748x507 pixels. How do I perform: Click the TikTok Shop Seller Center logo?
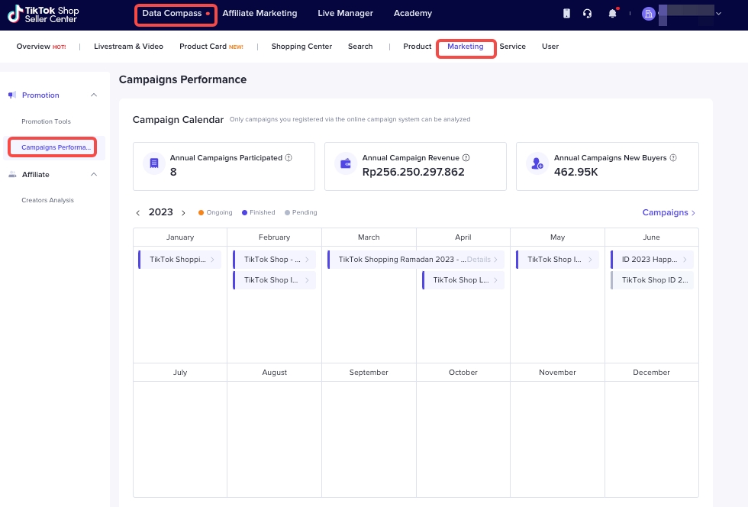click(44, 15)
